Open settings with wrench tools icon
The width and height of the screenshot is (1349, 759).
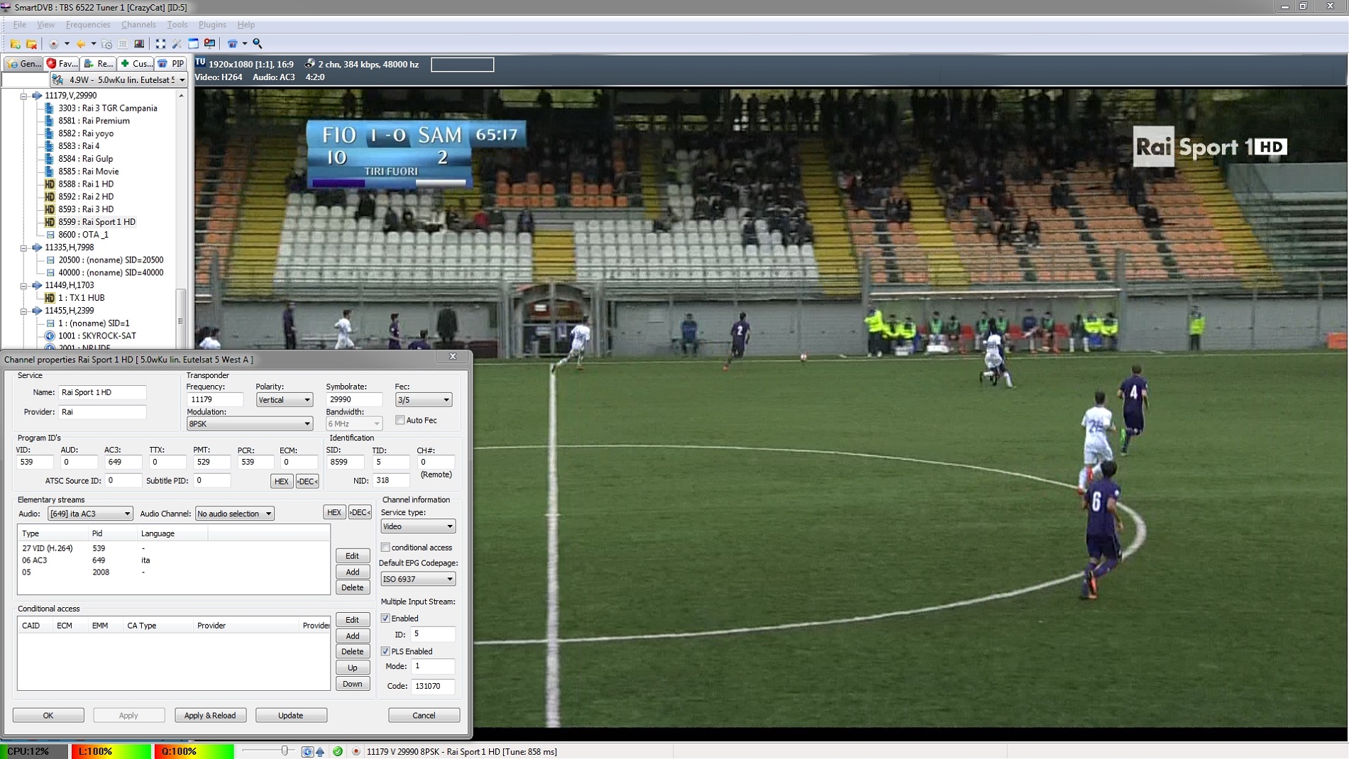point(177,44)
